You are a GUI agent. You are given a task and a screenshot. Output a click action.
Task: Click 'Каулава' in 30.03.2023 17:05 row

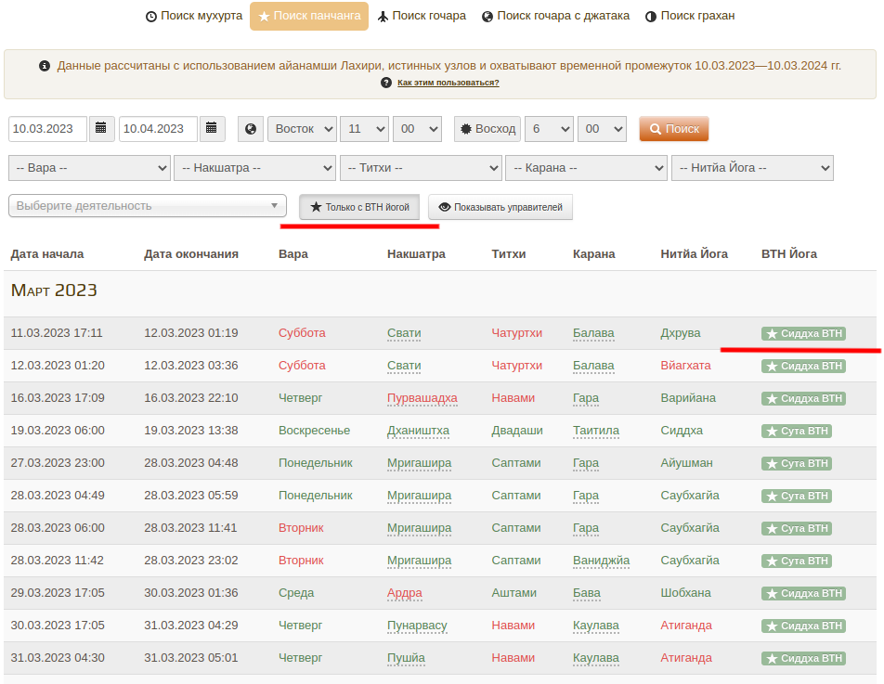(x=596, y=626)
